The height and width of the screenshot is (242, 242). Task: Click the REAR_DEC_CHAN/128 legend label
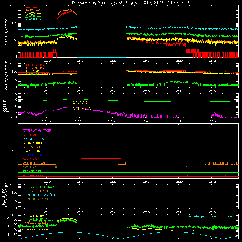tap(40, 195)
